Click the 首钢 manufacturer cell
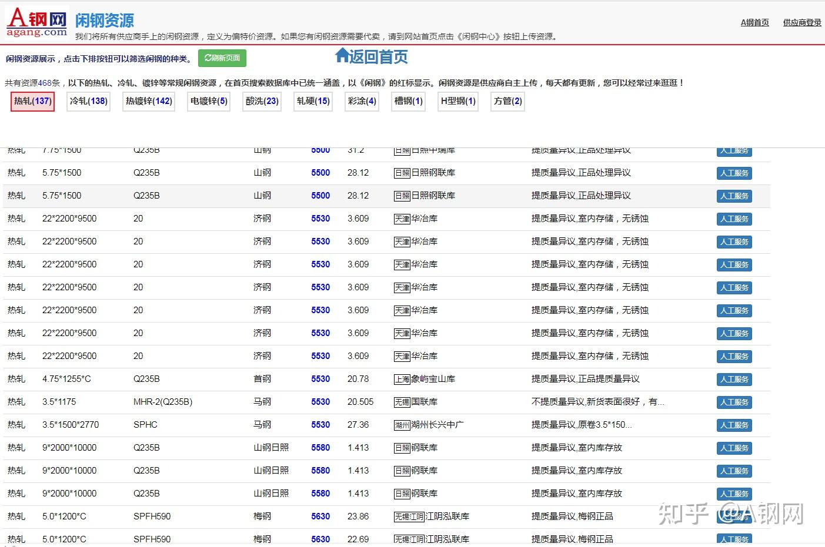This screenshot has width=825, height=547. (262, 379)
